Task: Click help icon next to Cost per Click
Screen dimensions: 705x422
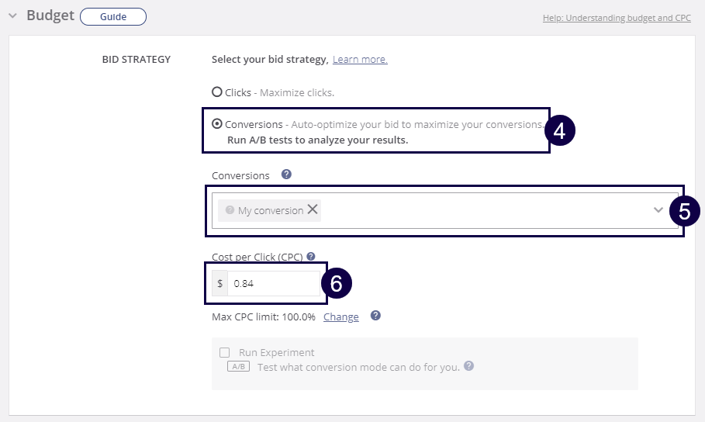Action: [x=311, y=256]
